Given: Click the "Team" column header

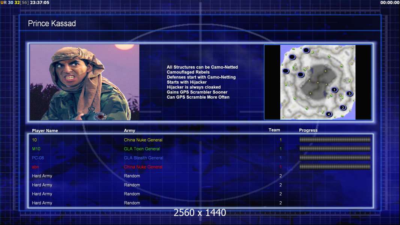Looking at the screenshot, I should pos(274,130).
